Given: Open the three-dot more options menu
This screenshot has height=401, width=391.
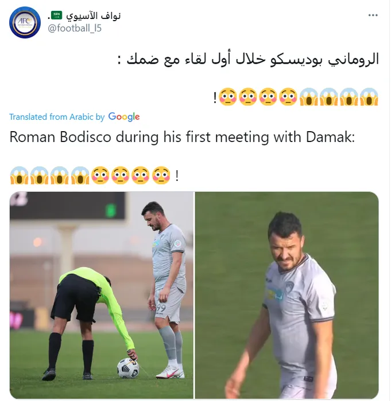Looking at the screenshot, I should (373, 15).
